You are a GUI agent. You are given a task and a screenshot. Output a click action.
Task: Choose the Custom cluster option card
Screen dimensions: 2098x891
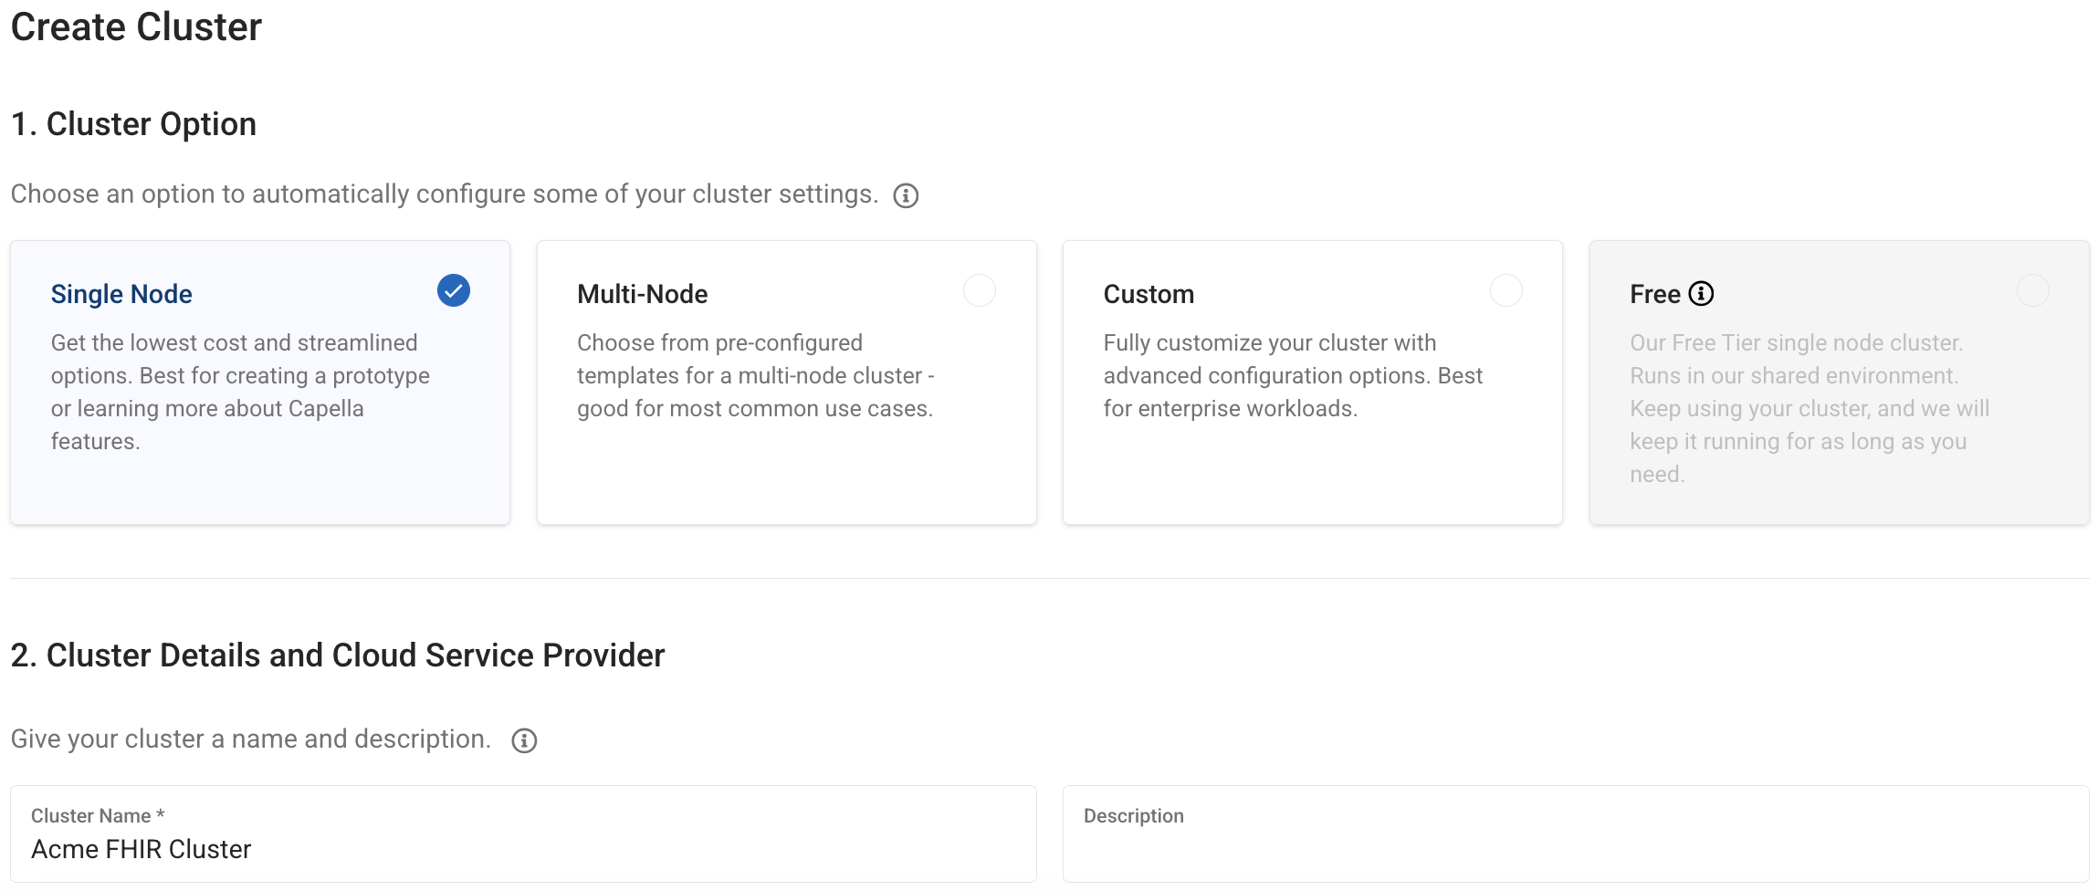(x=1312, y=382)
